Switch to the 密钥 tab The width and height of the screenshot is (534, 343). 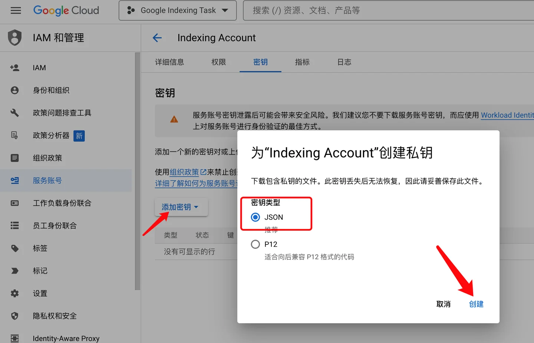260,62
